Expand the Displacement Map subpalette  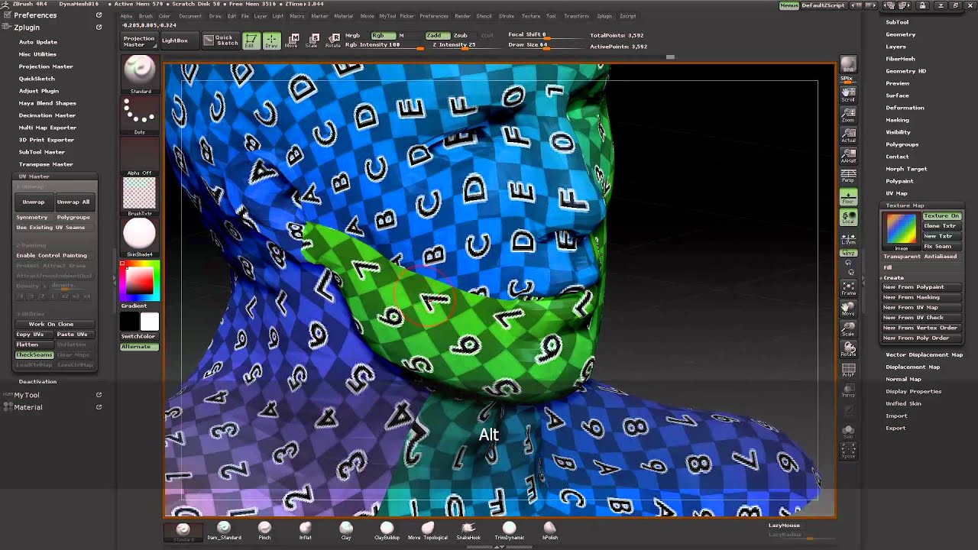(x=912, y=367)
